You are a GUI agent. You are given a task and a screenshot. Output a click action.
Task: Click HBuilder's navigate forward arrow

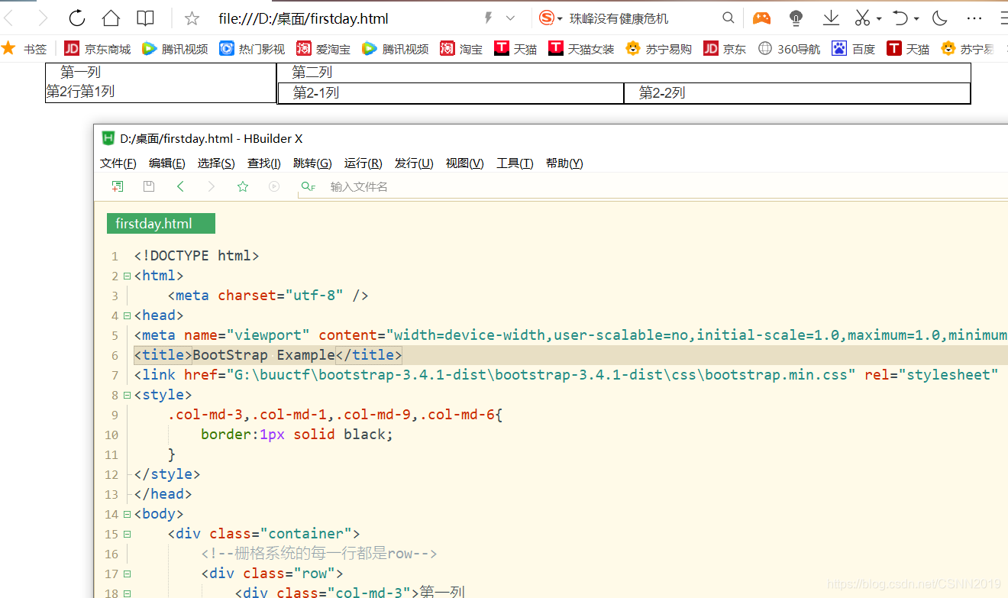(212, 186)
